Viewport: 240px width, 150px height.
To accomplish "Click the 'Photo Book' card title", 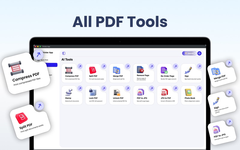I will tap(190, 98).
